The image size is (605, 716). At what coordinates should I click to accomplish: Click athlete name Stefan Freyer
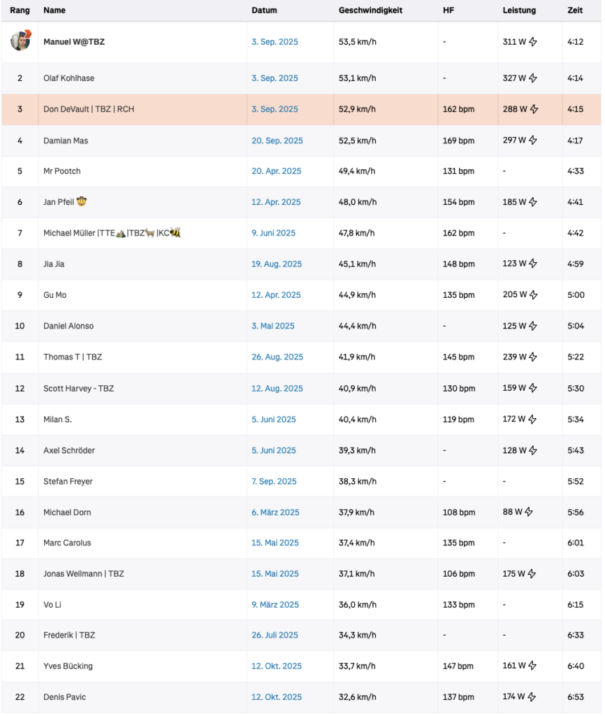68,482
